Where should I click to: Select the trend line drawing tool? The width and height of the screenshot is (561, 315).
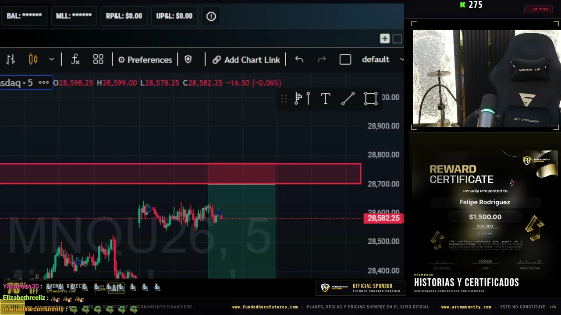(x=348, y=99)
